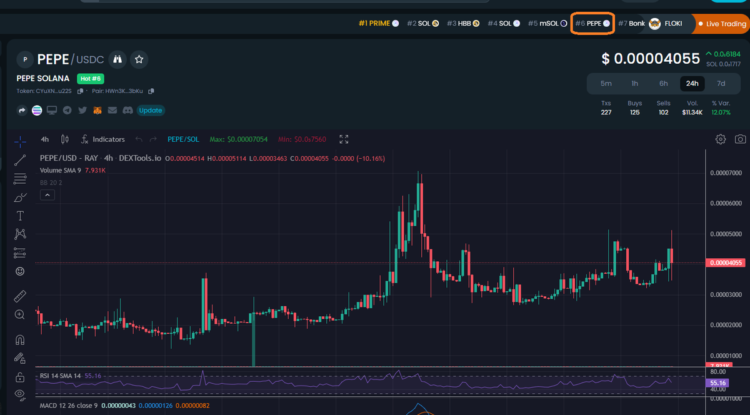This screenshot has width=750, height=415.
Task: Open the Live Trading button
Action: 722,24
